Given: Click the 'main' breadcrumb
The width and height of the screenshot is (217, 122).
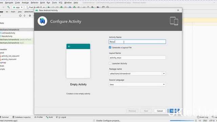Looking at the screenshot, I should click(13, 12).
